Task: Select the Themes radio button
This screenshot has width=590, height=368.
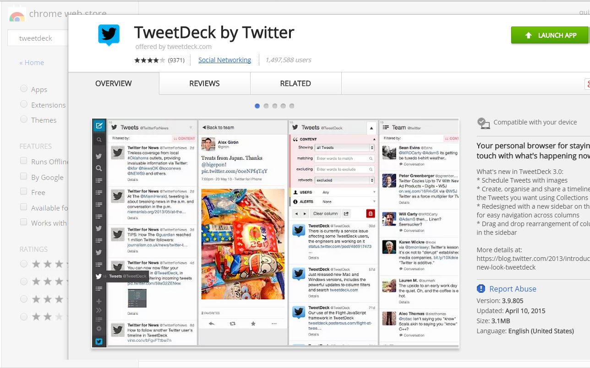Action: [x=24, y=119]
